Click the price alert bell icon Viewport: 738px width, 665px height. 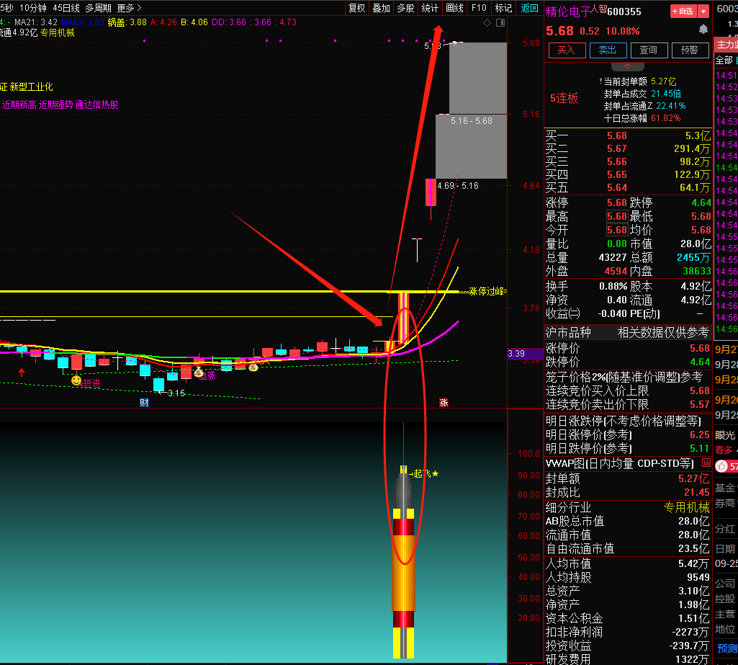[703, 30]
